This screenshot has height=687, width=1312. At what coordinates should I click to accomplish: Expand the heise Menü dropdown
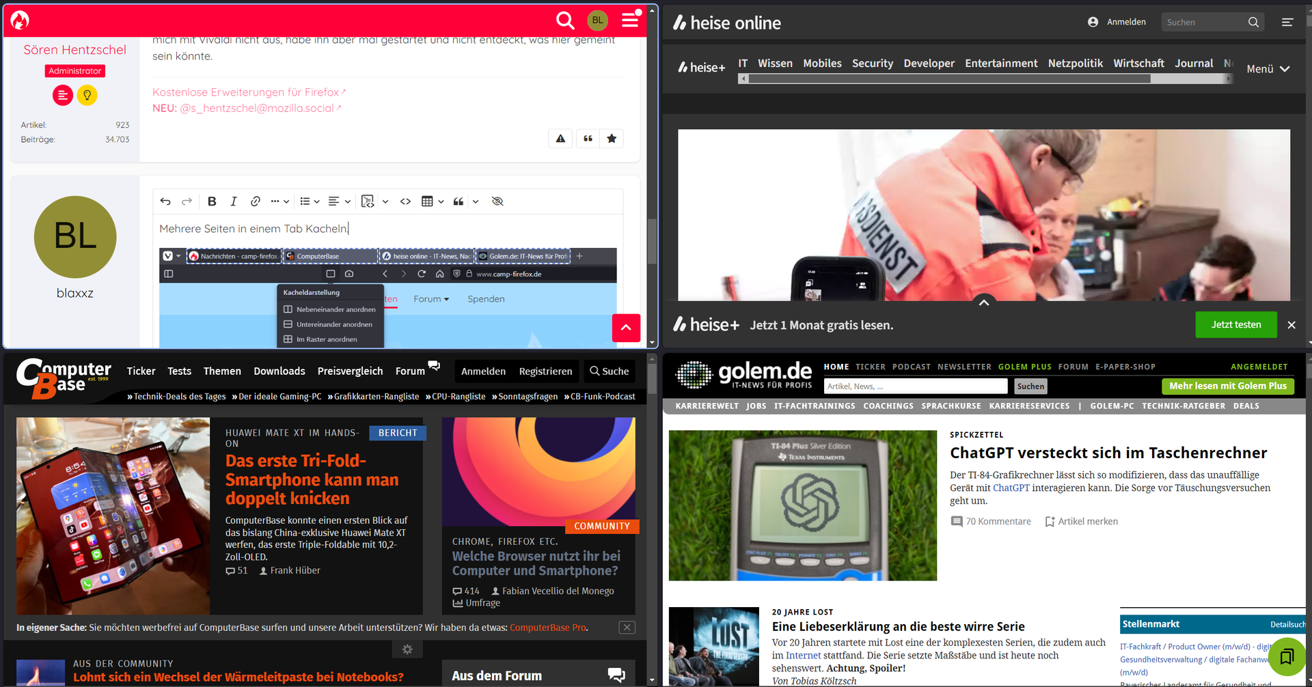[1268, 69]
